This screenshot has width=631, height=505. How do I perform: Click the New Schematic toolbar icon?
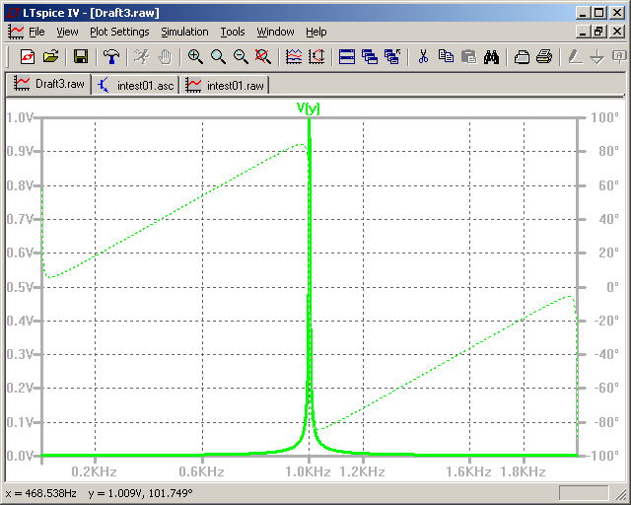pos(28,57)
